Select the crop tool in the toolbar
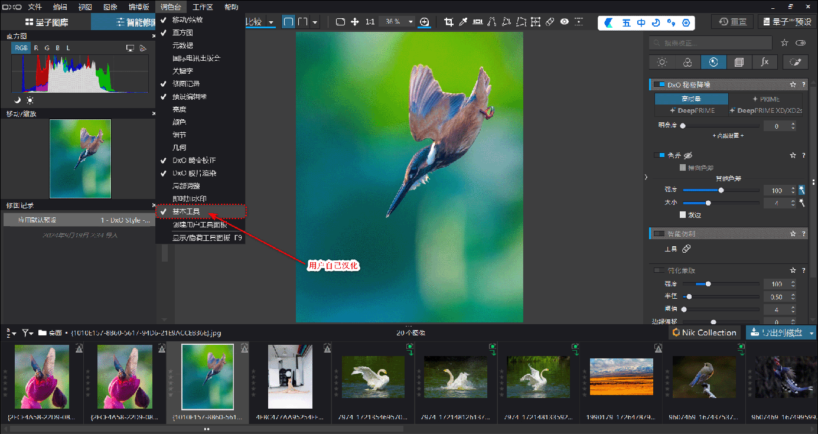Screen dimensions: 818x434 (449, 22)
